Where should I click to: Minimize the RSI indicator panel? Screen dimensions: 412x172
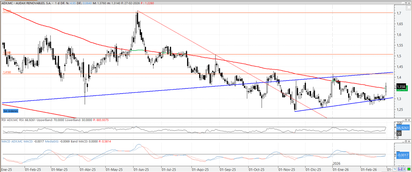pyautogui.click(x=403, y=120)
